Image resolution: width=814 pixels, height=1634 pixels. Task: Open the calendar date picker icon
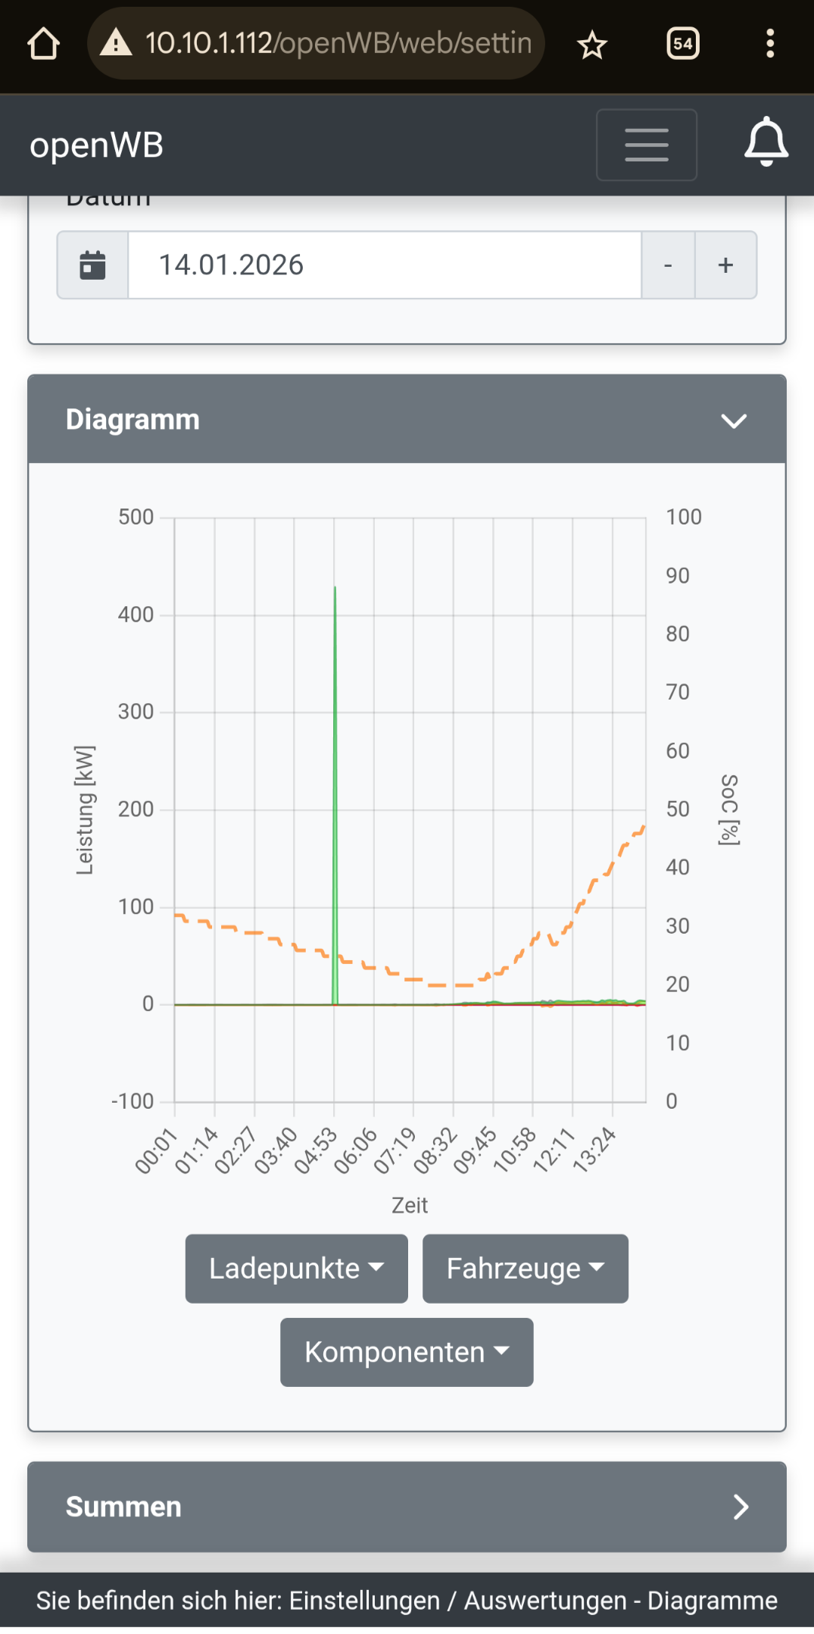(93, 265)
